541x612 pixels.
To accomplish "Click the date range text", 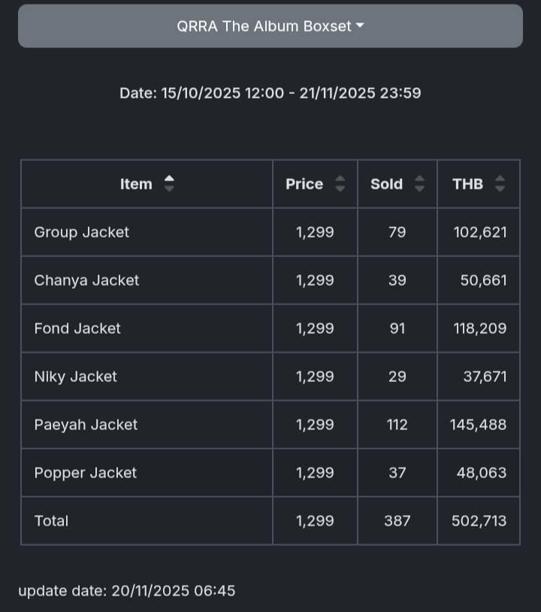I will pos(270,93).
